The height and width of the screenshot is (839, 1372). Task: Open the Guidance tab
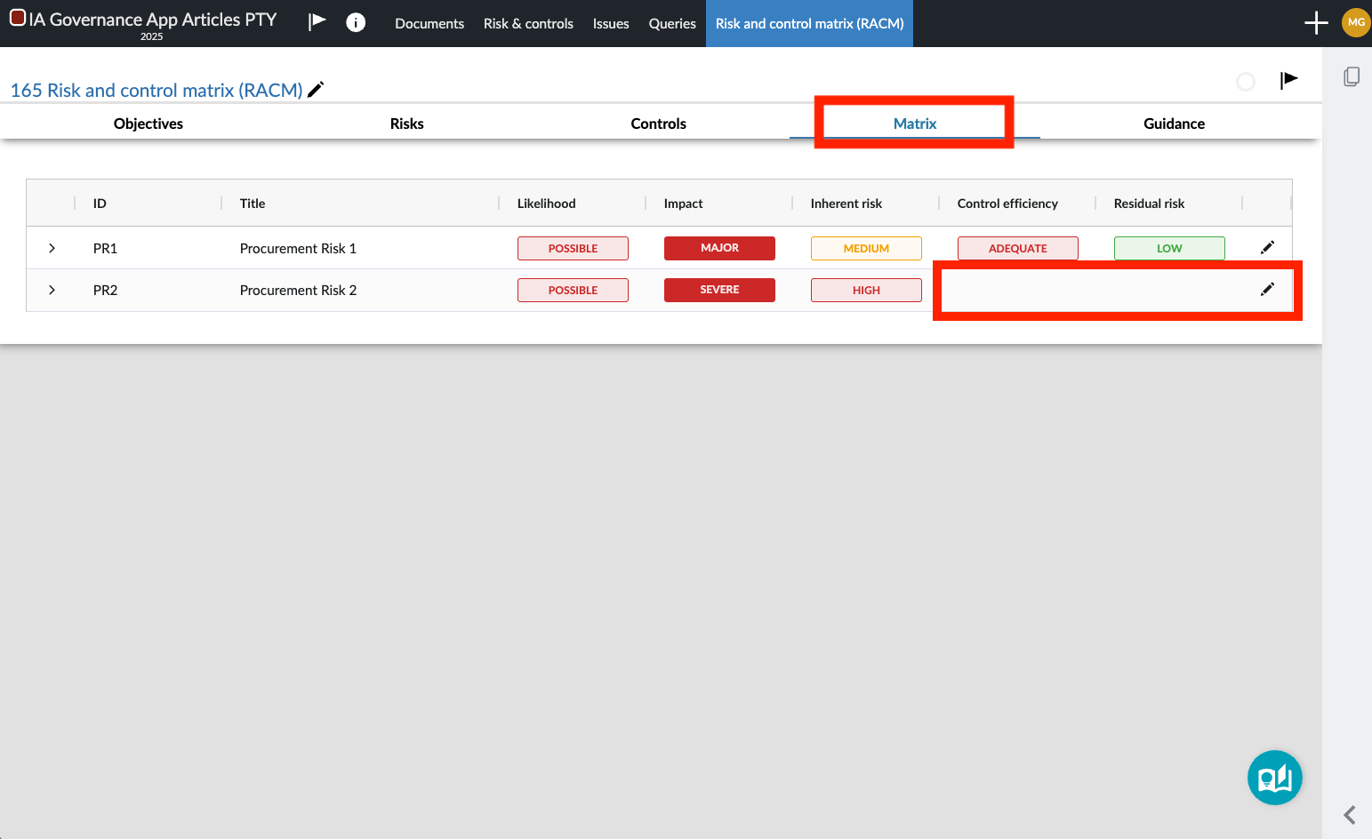pyautogui.click(x=1174, y=124)
